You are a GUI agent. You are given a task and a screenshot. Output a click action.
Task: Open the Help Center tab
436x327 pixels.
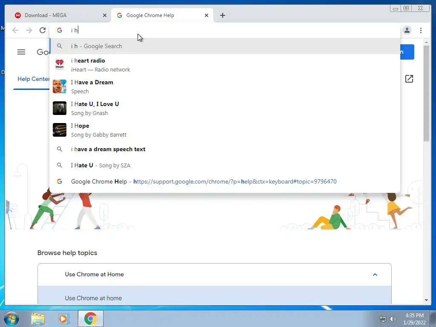click(33, 79)
